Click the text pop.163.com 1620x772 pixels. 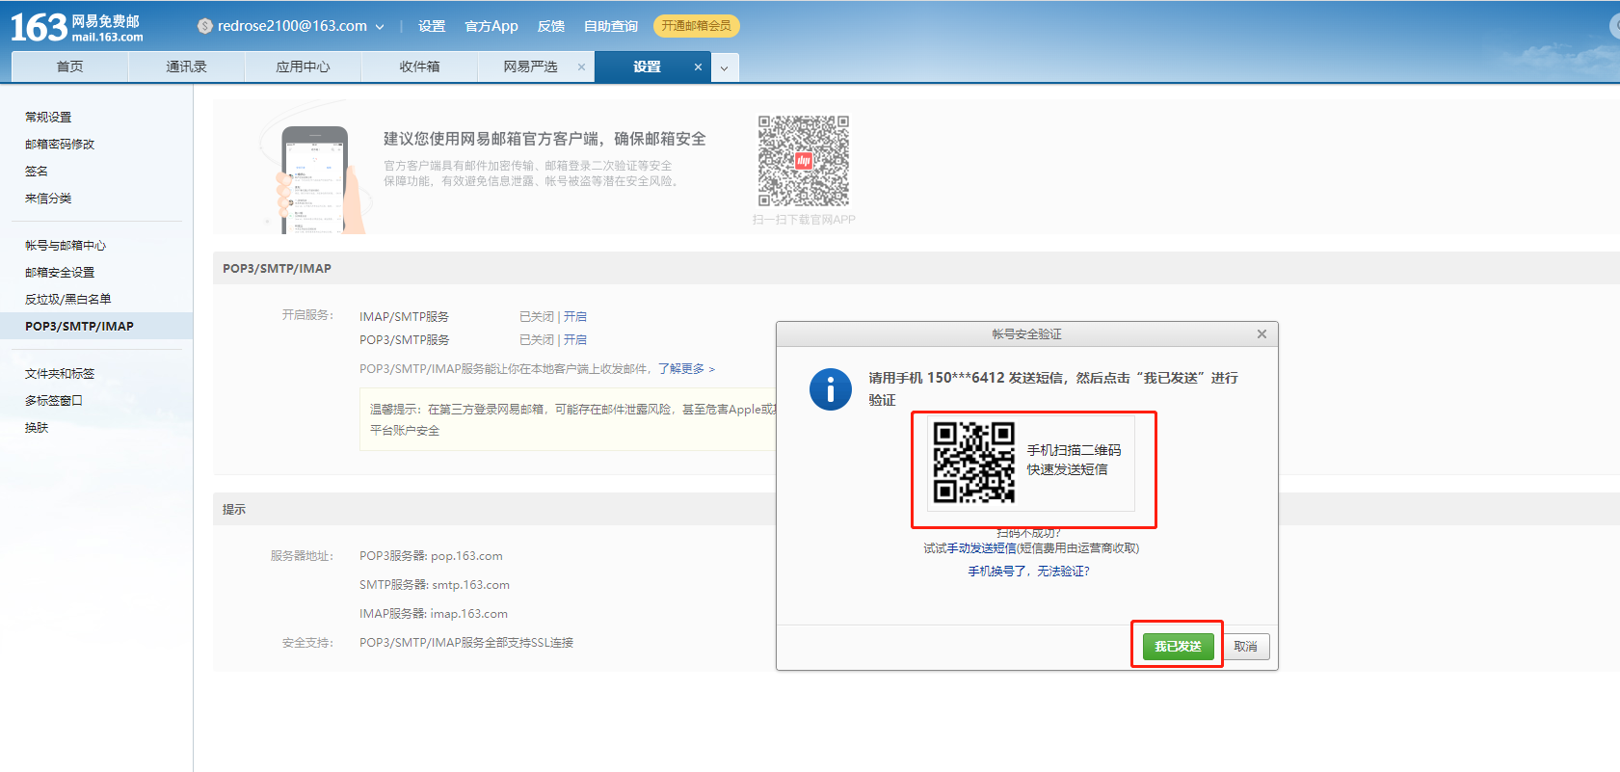click(466, 555)
